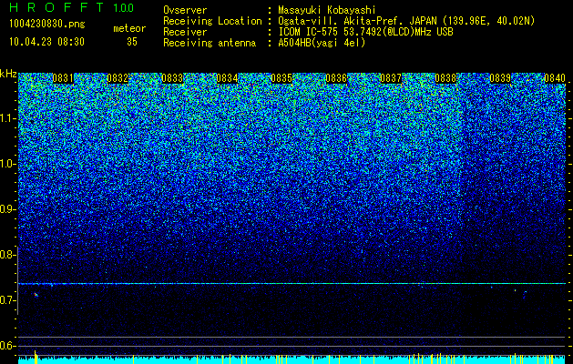The width and height of the screenshot is (573, 364).
Task: Click the 0831 time marker
Action: point(63,78)
